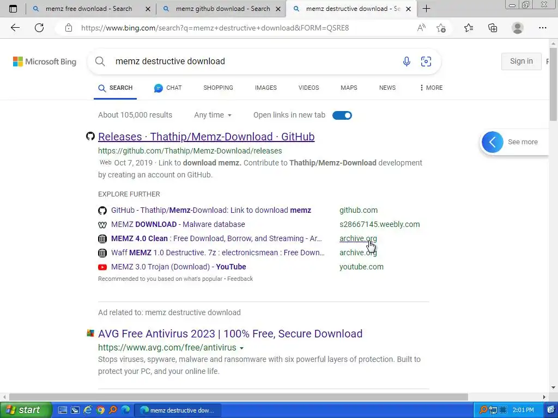Open the MAPS tab
Image resolution: width=558 pixels, height=418 pixels.
pos(349,88)
